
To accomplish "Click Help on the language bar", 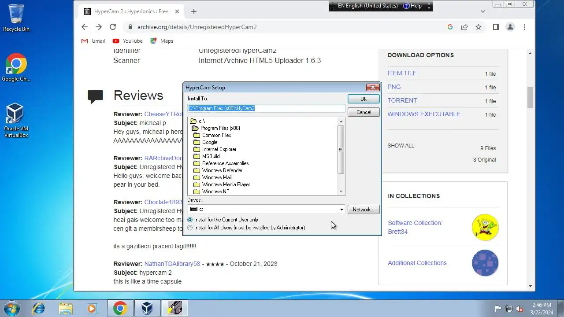I will coord(412,6).
